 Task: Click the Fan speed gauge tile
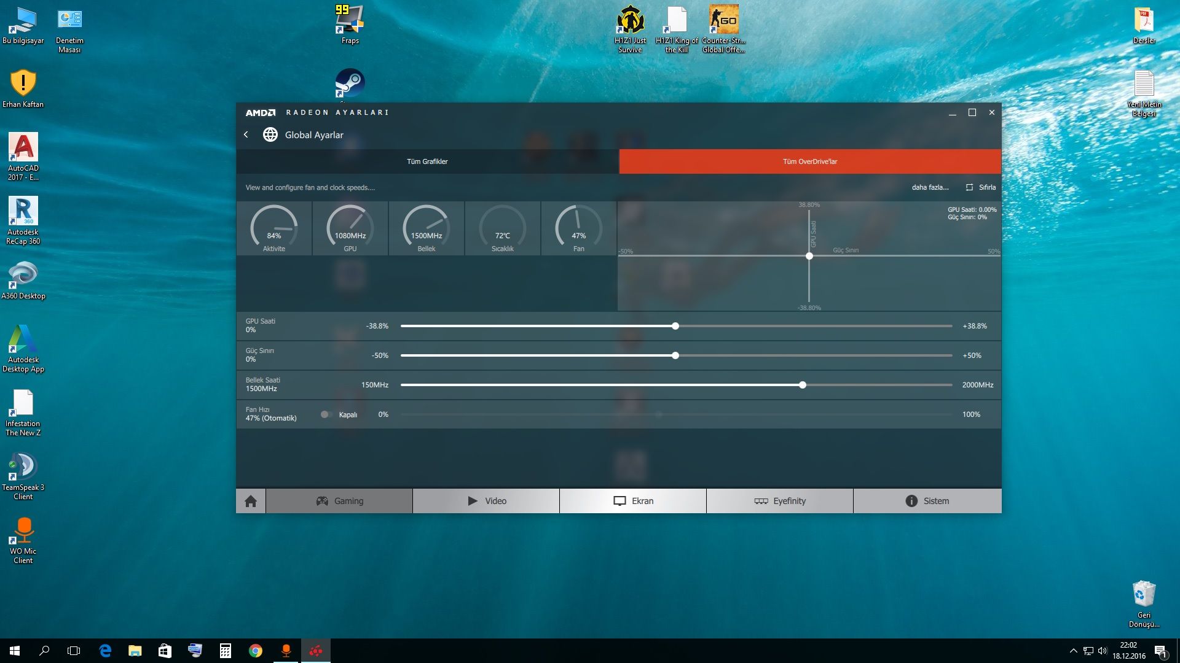(x=578, y=228)
